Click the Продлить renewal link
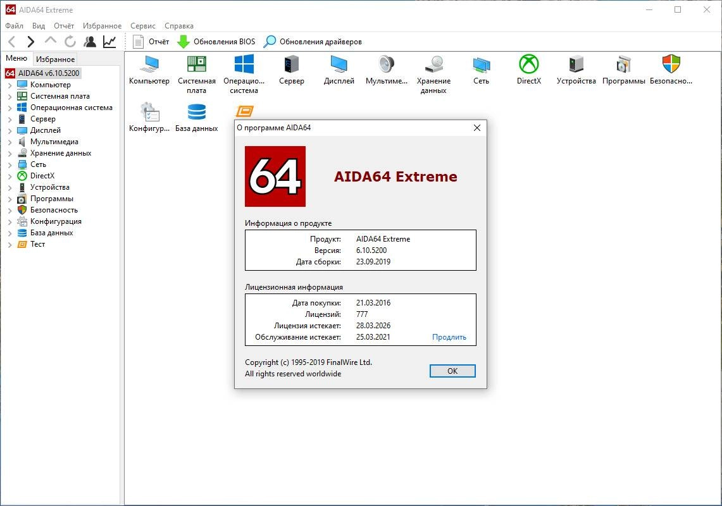Viewport: 722px width, 506px height. (449, 337)
